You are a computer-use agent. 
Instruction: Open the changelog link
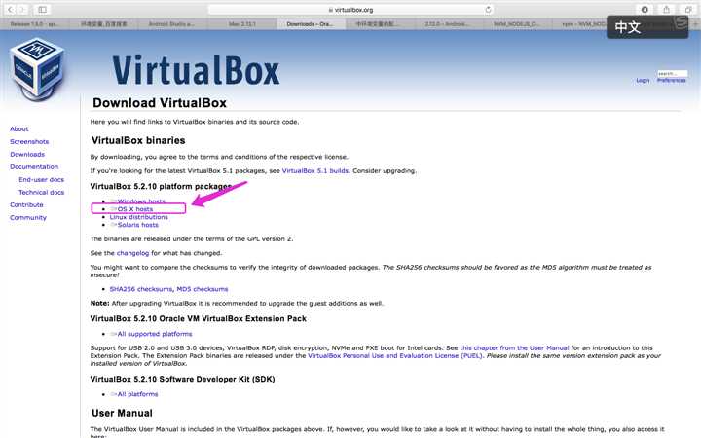132,253
